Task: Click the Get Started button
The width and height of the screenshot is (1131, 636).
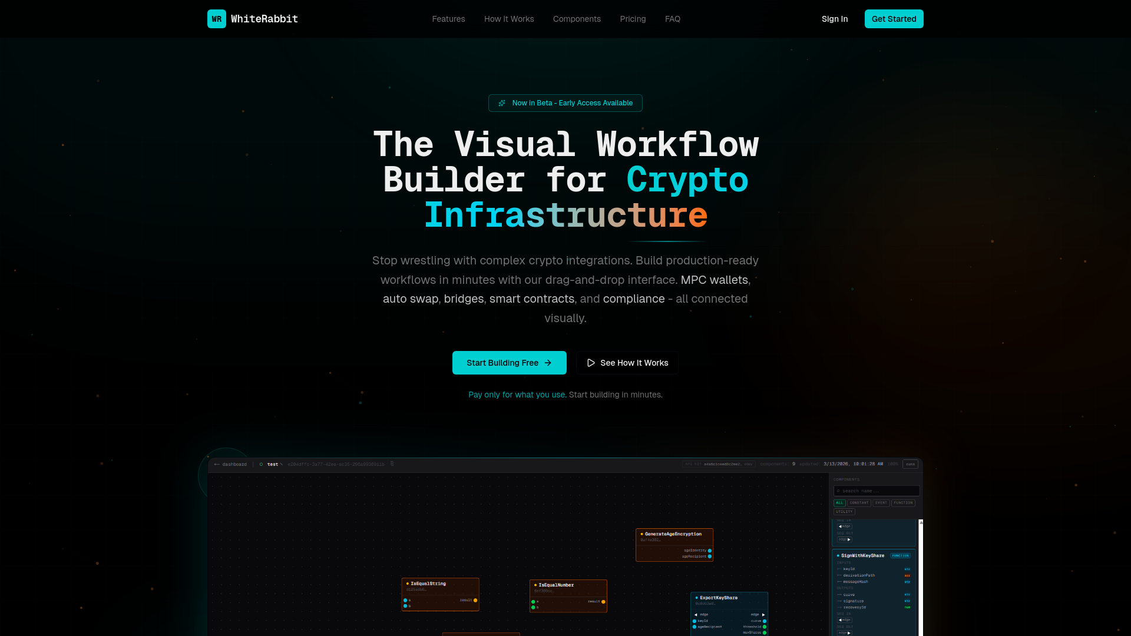Action: 894,19
